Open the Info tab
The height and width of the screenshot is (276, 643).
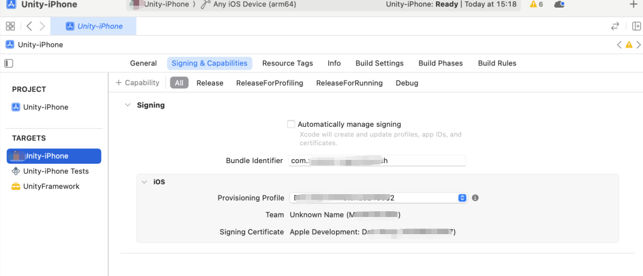tap(334, 63)
